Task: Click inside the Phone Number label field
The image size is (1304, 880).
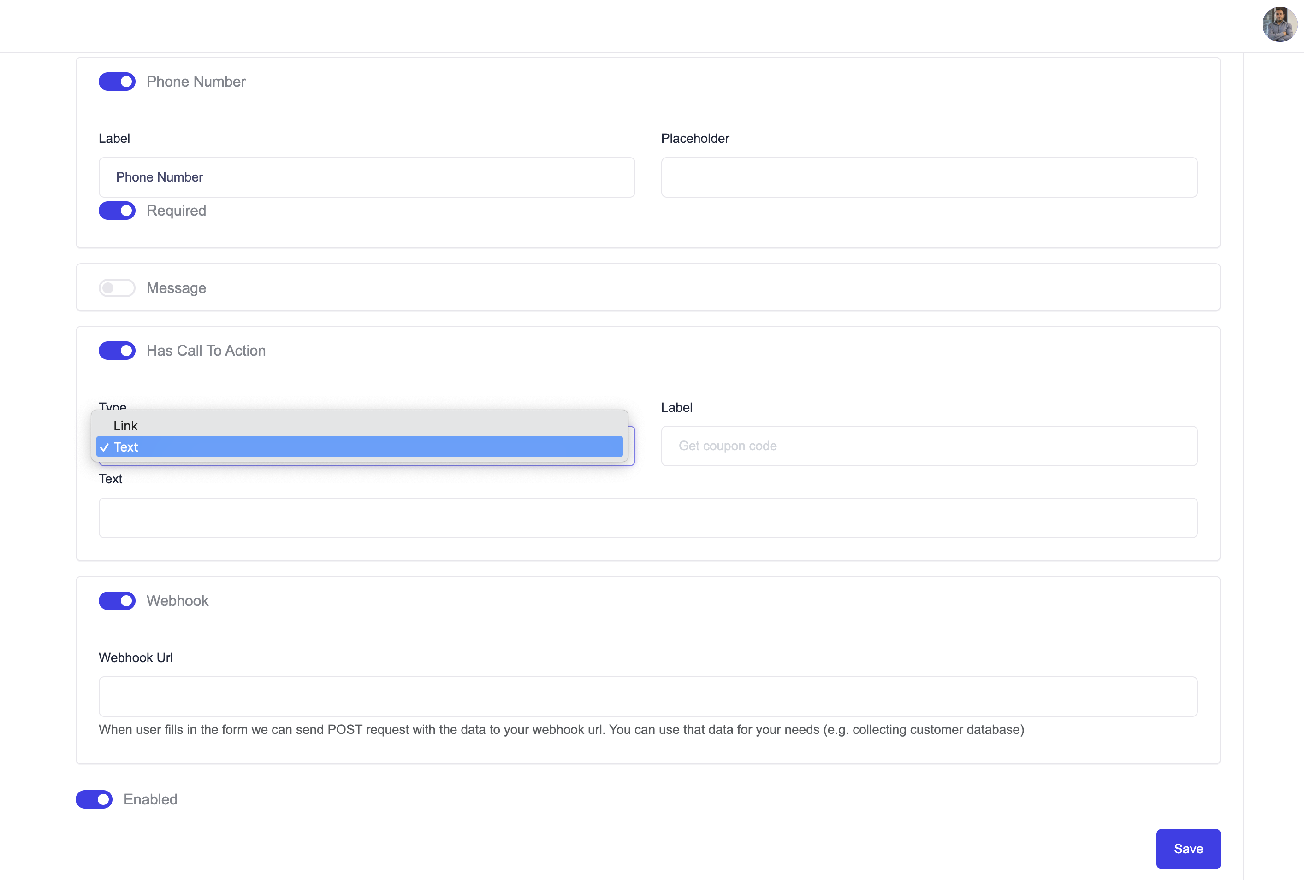Action: click(x=367, y=177)
